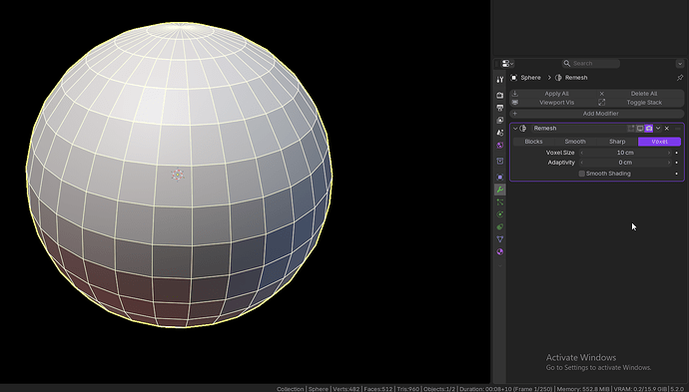Viewport: 689px width, 392px height.
Task: Click the properties Search field
Action: click(x=590, y=64)
